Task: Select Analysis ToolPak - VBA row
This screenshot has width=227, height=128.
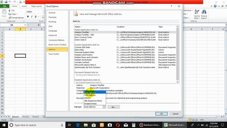Action: (125, 35)
